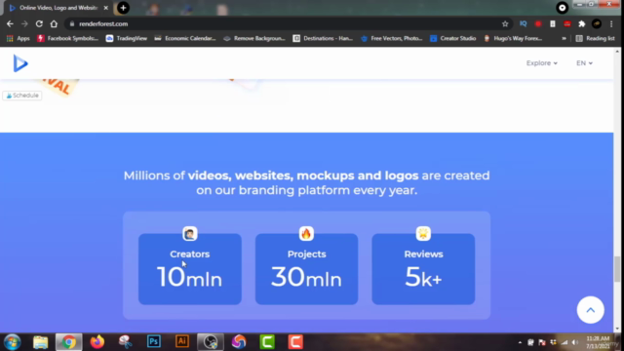Open the Facebook Symbols bookmark

coord(67,38)
